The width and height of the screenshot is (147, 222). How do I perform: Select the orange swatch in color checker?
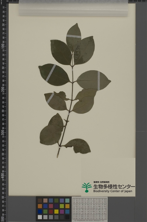click(40, 206)
